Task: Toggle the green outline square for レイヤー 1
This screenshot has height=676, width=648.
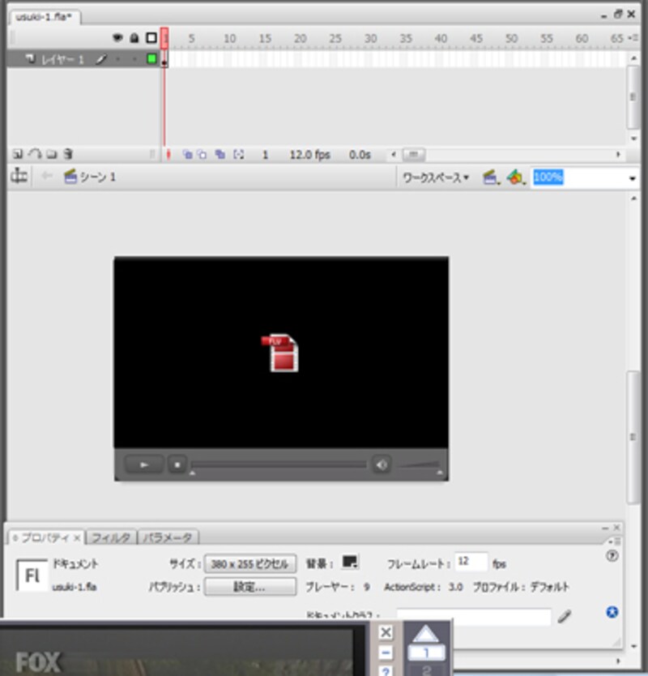Action: (x=151, y=59)
